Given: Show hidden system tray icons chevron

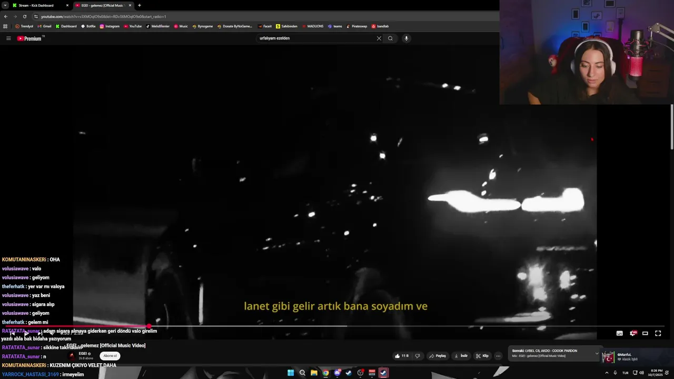Looking at the screenshot, I should click(x=607, y=373).
